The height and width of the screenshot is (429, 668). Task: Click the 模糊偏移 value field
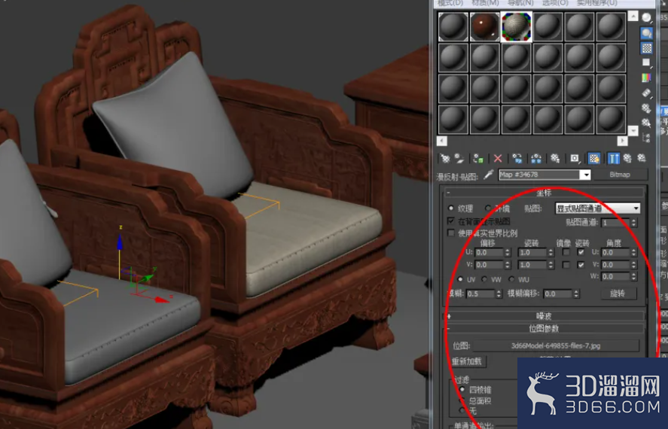557,294
